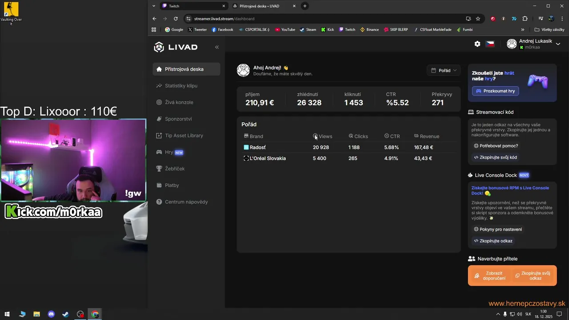
Task: Open Statistiky klipu in sidebar
Action: pos(176,86)
